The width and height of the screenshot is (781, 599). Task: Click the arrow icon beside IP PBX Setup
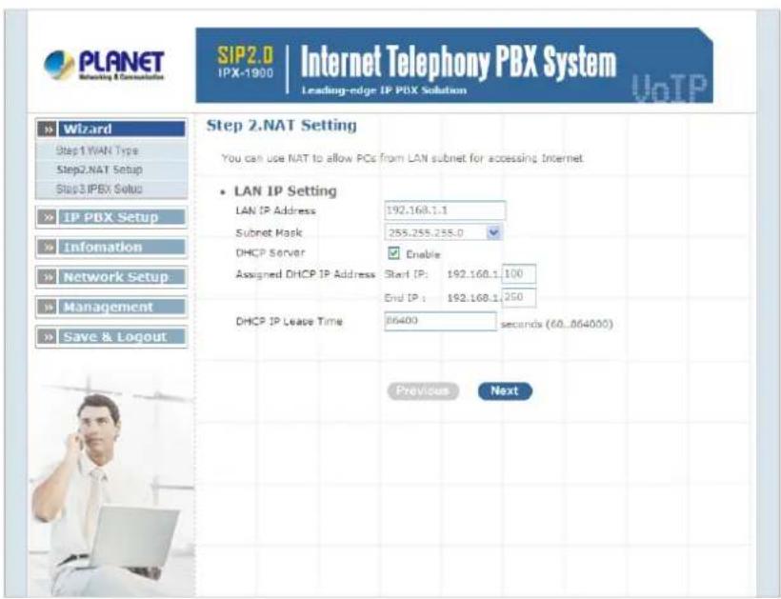[48, 217]
